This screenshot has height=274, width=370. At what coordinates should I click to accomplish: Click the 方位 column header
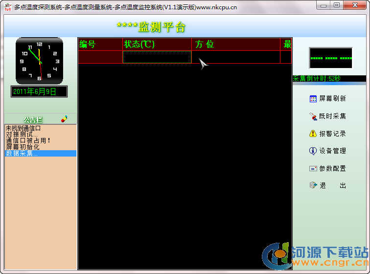coord(236,44)
